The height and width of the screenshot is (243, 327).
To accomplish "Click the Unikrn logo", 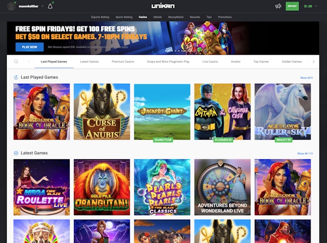I will pos(163,6).
